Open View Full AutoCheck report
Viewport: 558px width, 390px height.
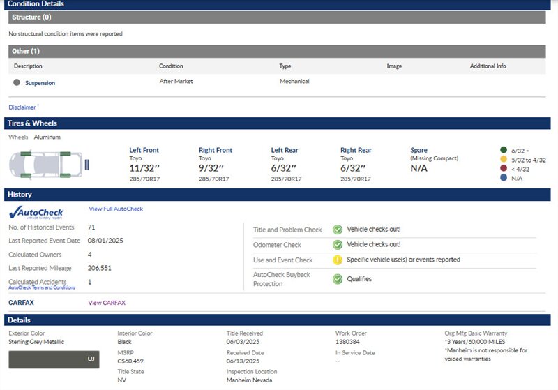pos(116,209)
